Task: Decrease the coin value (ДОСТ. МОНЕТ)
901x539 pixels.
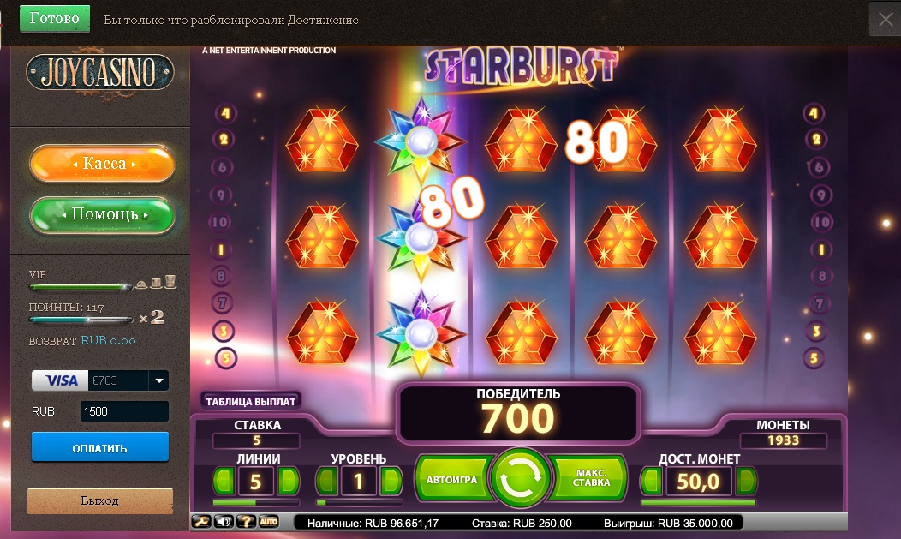Action: click(x=651, y=481)
